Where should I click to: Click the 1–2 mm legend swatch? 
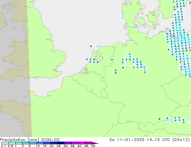pyautogui.click(x=19, y=143)
